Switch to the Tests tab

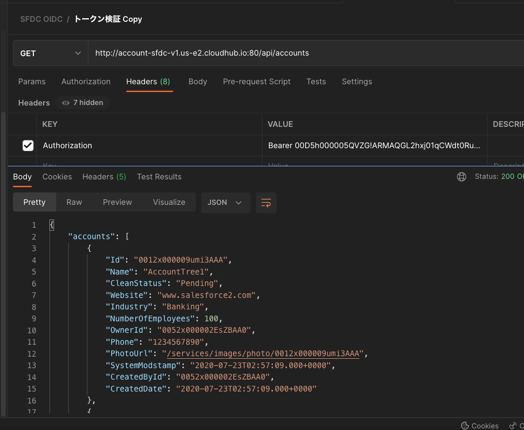coord(316,82)
